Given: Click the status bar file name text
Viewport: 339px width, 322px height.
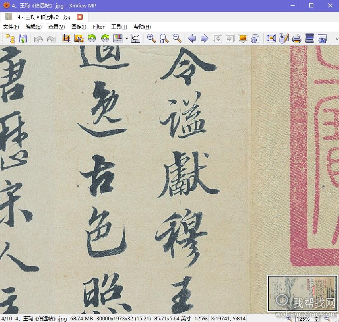Looking at the screenshot, I should (x=41, y=318).
